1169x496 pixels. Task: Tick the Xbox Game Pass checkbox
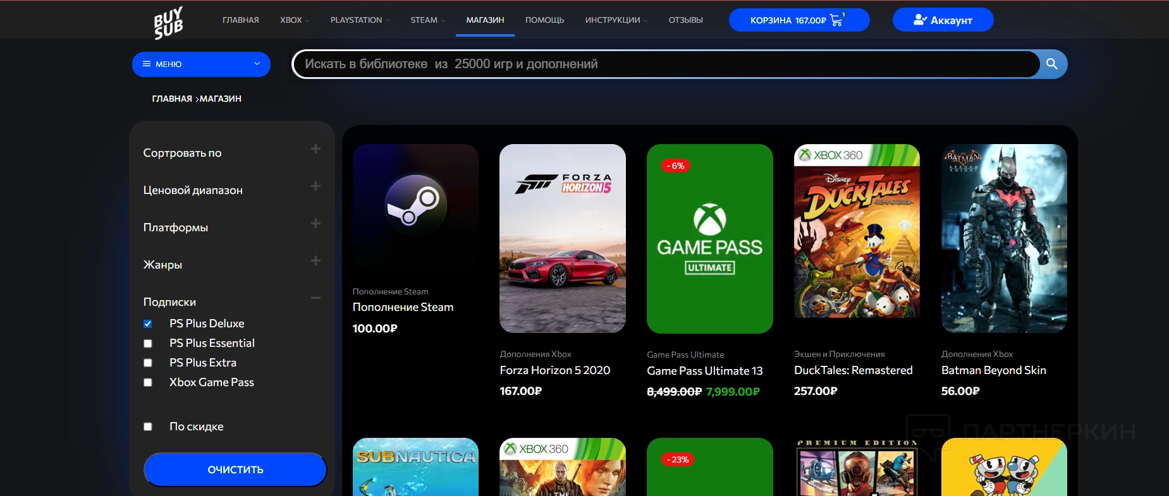pos(148,383)
